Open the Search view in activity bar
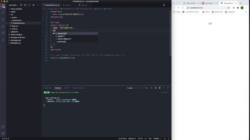Image resolution: width=250 pixels, height=140 pixels. pos(3,12)
